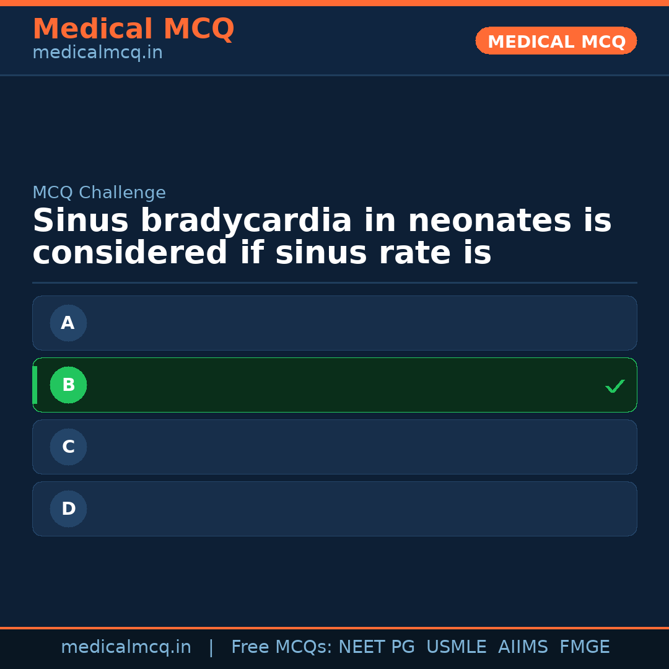Click the green selection bar beside option B

[35, 385]
